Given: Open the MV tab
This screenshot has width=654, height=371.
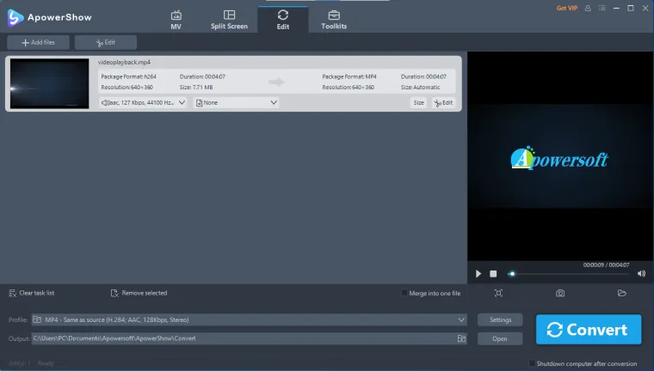Looking at the screenshot, I should [176, 20].
